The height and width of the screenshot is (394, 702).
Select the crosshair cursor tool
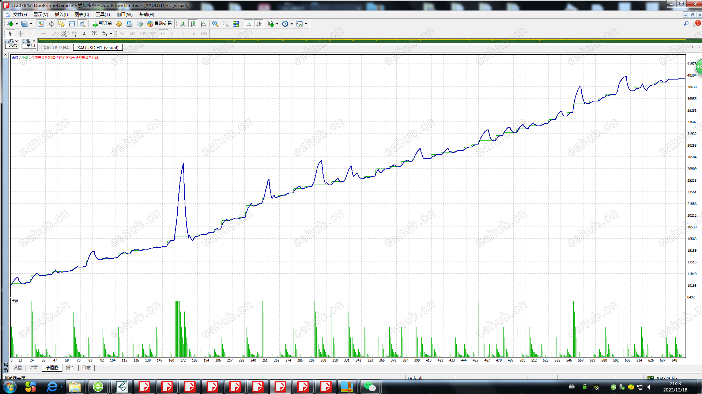point(21,34)
